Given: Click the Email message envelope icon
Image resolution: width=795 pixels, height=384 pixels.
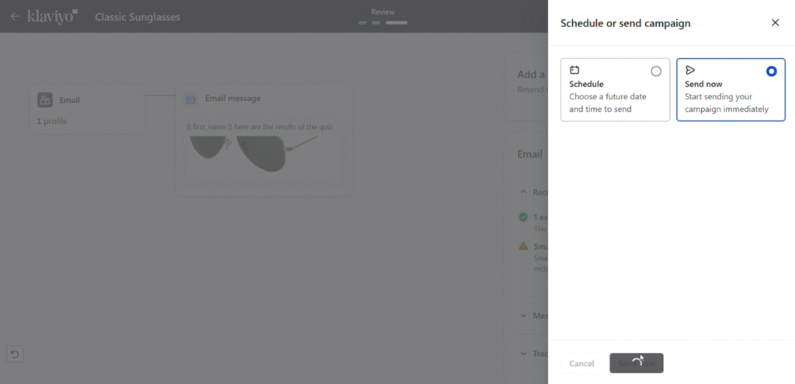Looking at the screenshot, I should click(191, 99).
